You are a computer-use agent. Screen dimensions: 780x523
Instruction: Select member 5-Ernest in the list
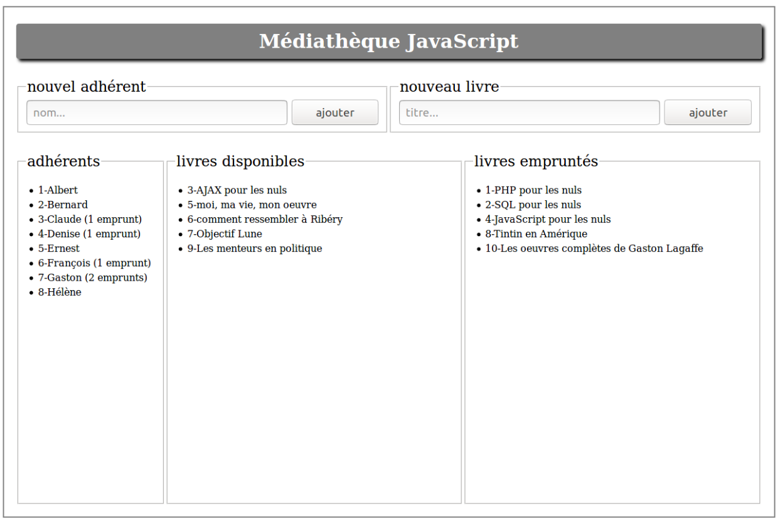[x=59, y=249]
